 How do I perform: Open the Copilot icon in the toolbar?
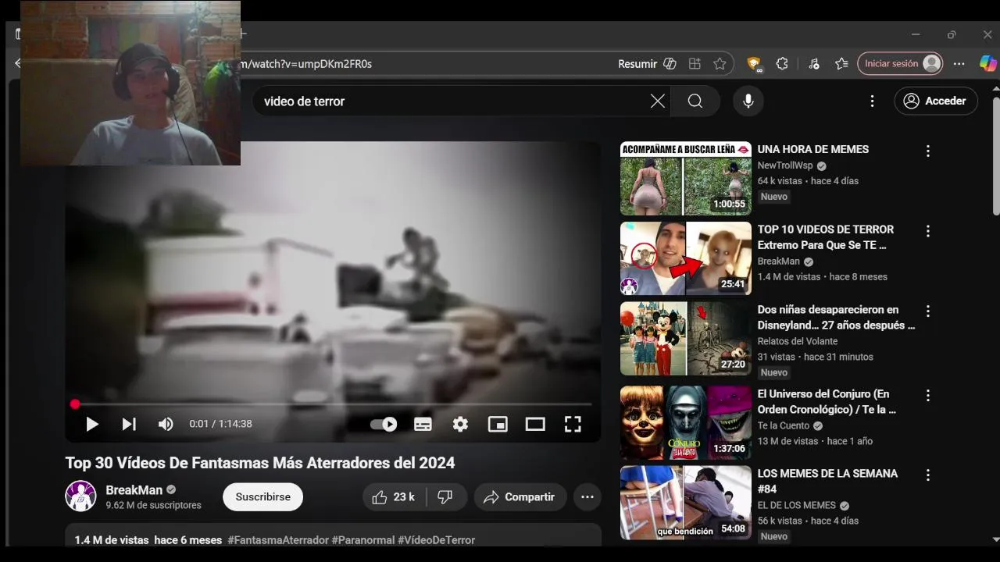[987, 64]
